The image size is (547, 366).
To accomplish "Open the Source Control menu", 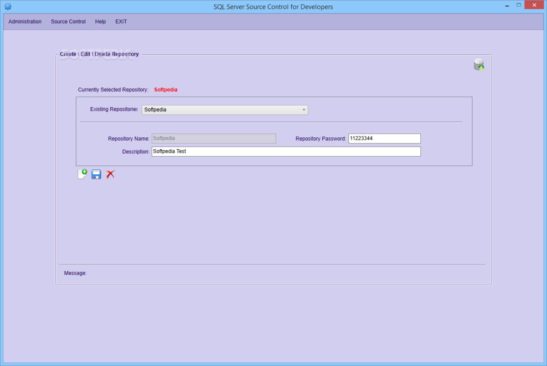I will tap(68, 21).
